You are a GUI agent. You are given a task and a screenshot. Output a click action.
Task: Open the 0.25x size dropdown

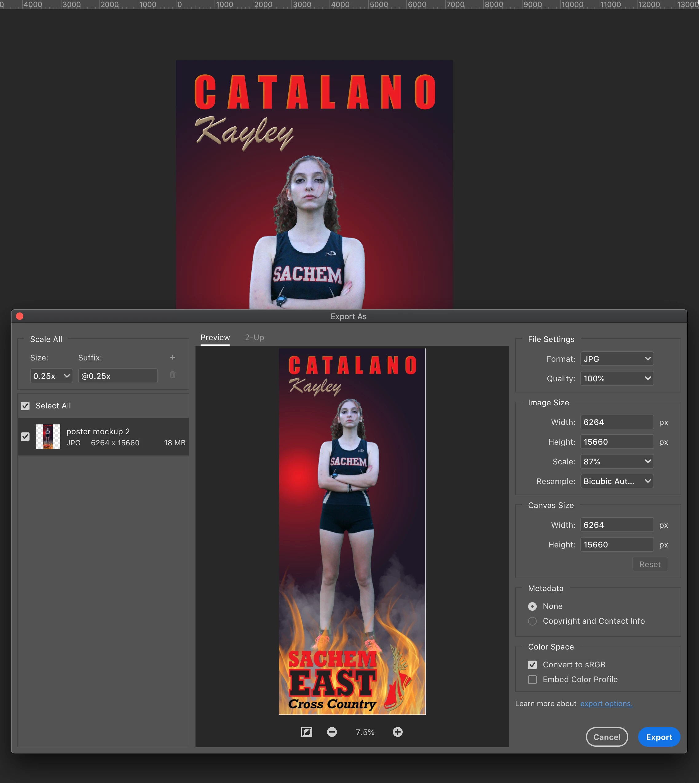(51, 376)
